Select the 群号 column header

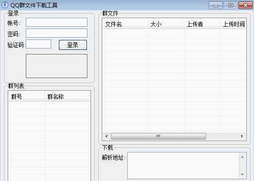tap(26, 97)
